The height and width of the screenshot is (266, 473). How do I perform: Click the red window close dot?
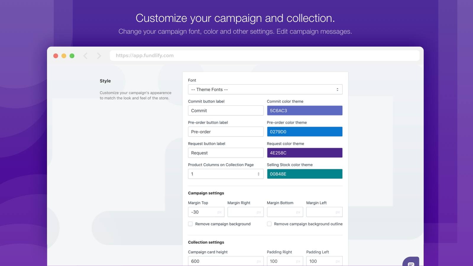(x=56, y=56)
